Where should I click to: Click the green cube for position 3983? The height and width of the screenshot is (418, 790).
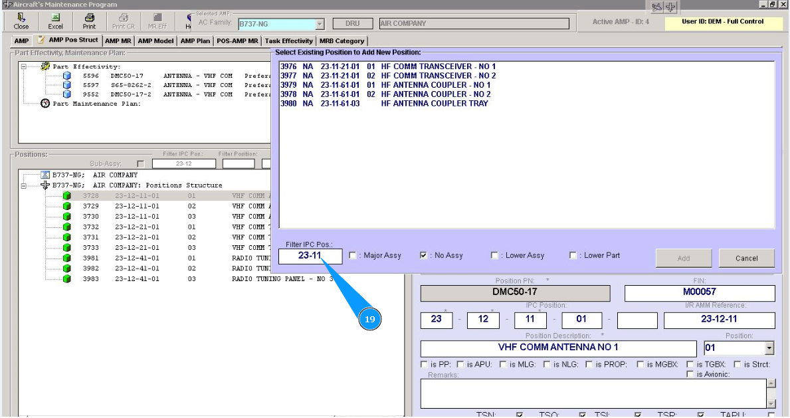click(66, 279)
